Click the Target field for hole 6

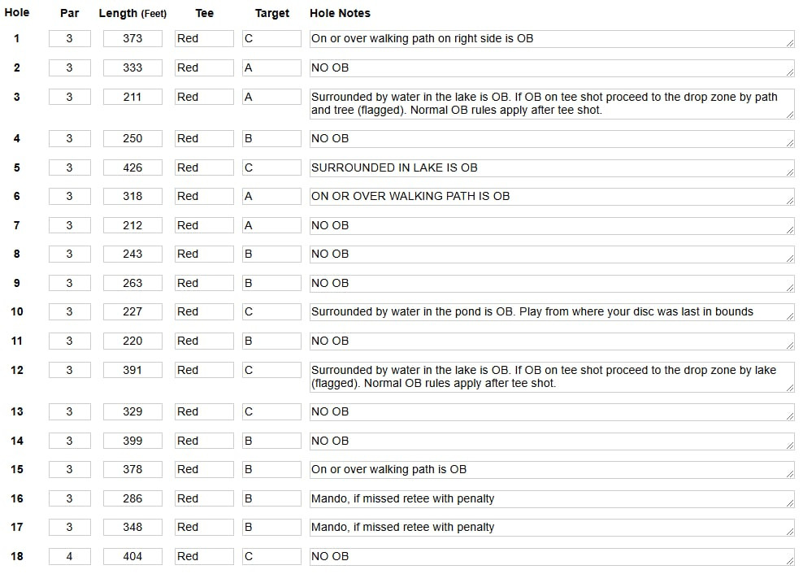[271, 196]
